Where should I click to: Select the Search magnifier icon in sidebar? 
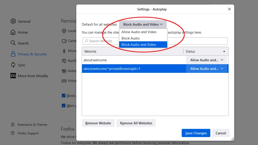(13, 43)
